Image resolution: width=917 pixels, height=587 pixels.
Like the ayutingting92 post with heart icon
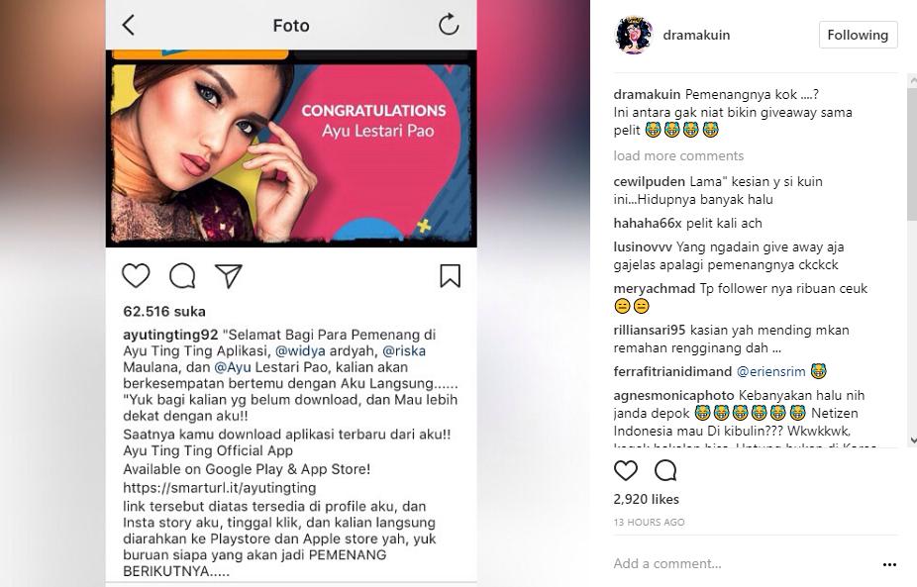click(136, 275)
